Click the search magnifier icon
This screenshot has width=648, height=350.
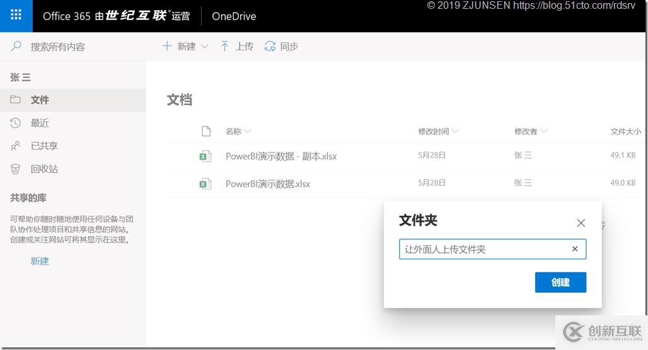click(16, 46)
